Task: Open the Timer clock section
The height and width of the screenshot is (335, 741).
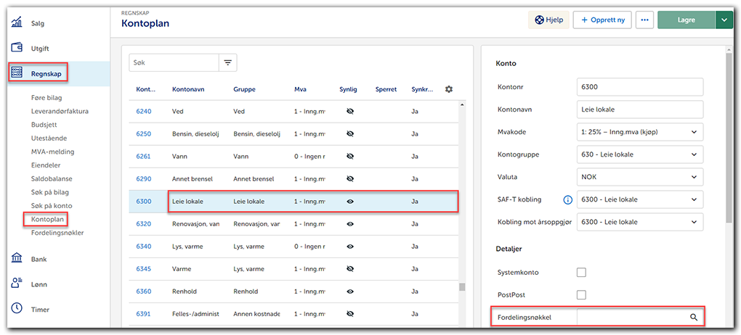Action: [40, 309]
